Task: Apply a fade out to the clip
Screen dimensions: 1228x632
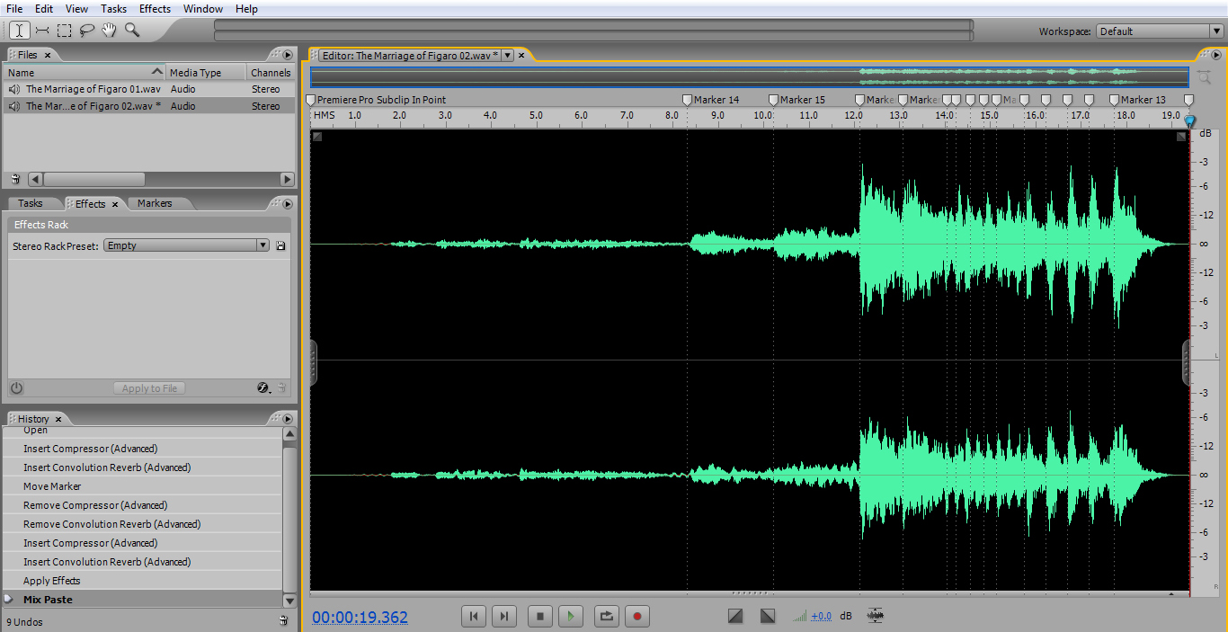Action: (767, 616)
